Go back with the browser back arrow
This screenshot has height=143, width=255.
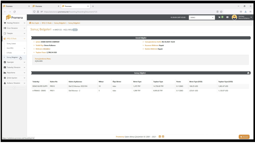point(5,12)
